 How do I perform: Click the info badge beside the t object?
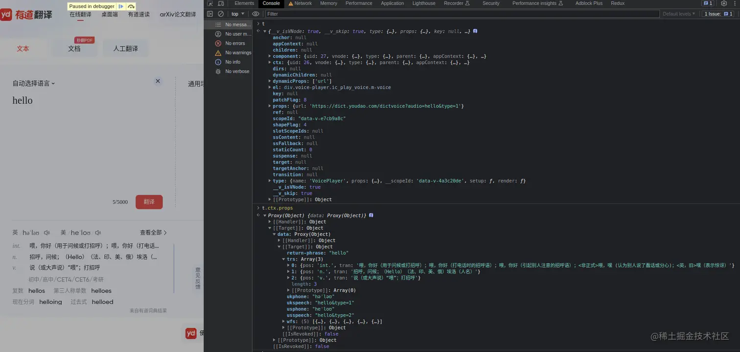point(475,31)
